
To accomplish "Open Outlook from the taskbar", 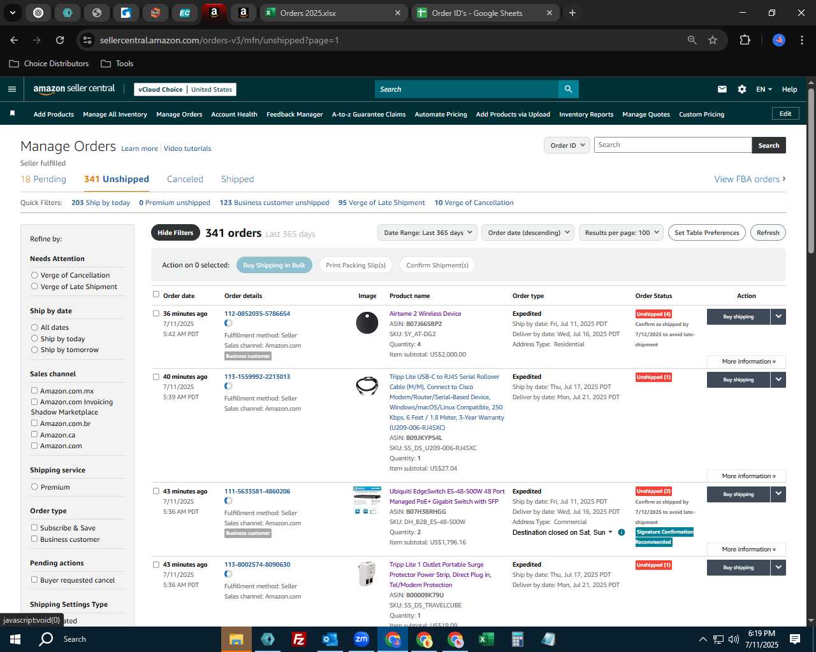I will coord(330,639).
